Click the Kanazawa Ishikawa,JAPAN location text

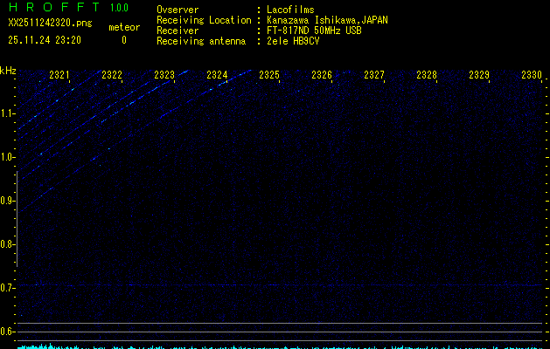[x=328, y=19]
